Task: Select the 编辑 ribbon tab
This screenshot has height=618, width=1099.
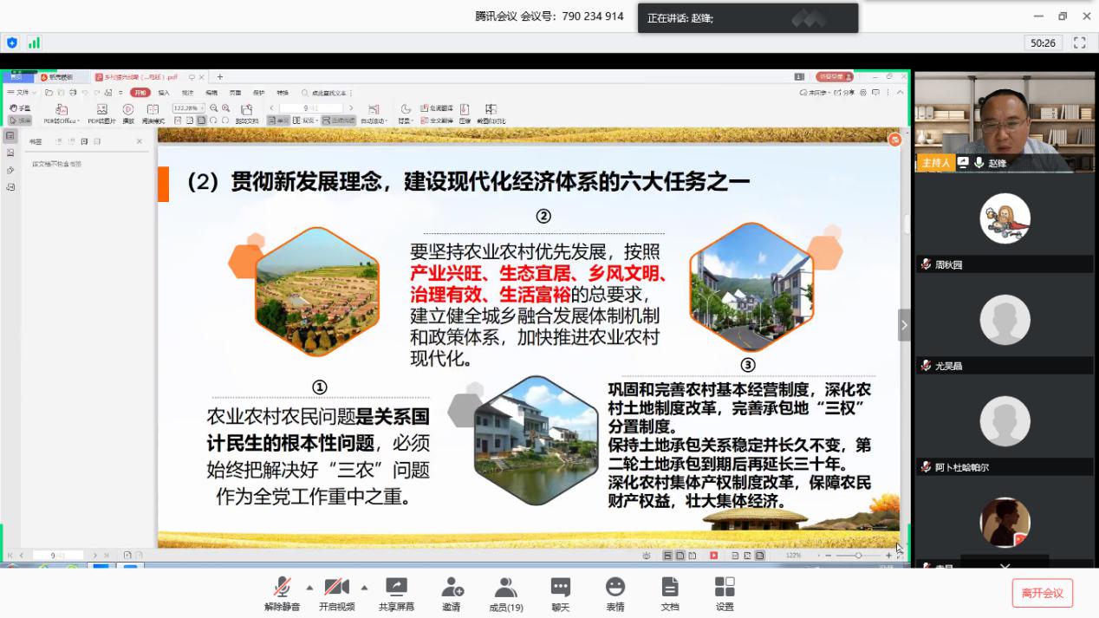Action: click(211, 92)
